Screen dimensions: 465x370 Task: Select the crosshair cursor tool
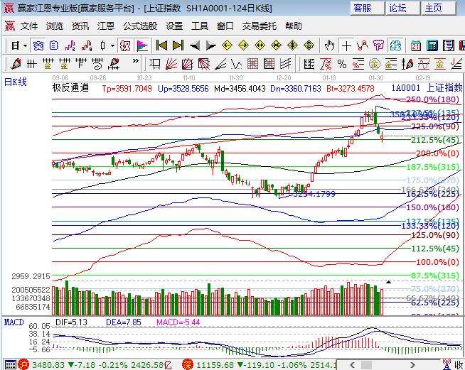(x=346, y=45)
